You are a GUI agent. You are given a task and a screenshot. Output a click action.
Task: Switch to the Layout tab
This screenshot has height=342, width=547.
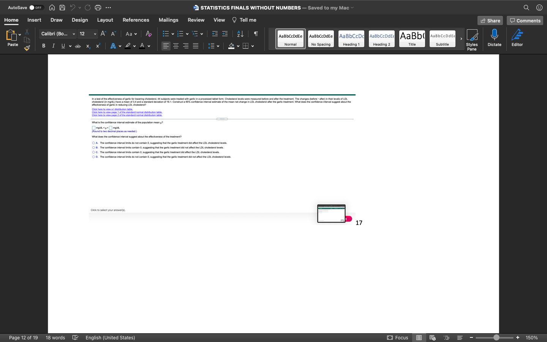pyautogui.click(x=105, y=20)
